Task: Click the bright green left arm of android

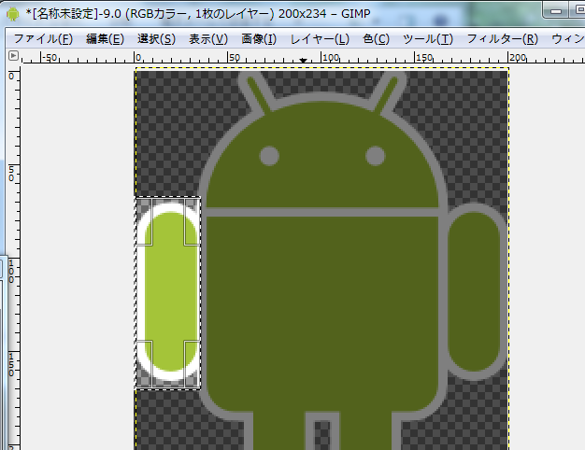Action: tap(170, 291)
